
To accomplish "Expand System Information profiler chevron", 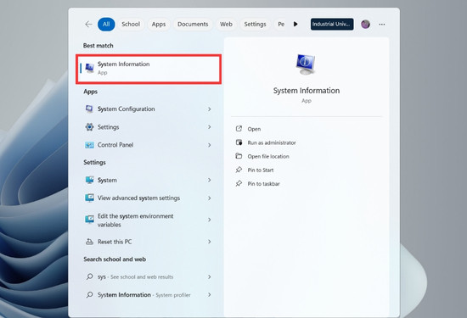I will tap(210, 295).
